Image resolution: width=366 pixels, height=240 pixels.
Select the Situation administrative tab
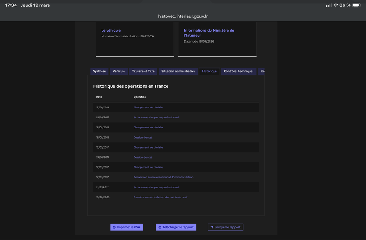(x=178, y=71)
